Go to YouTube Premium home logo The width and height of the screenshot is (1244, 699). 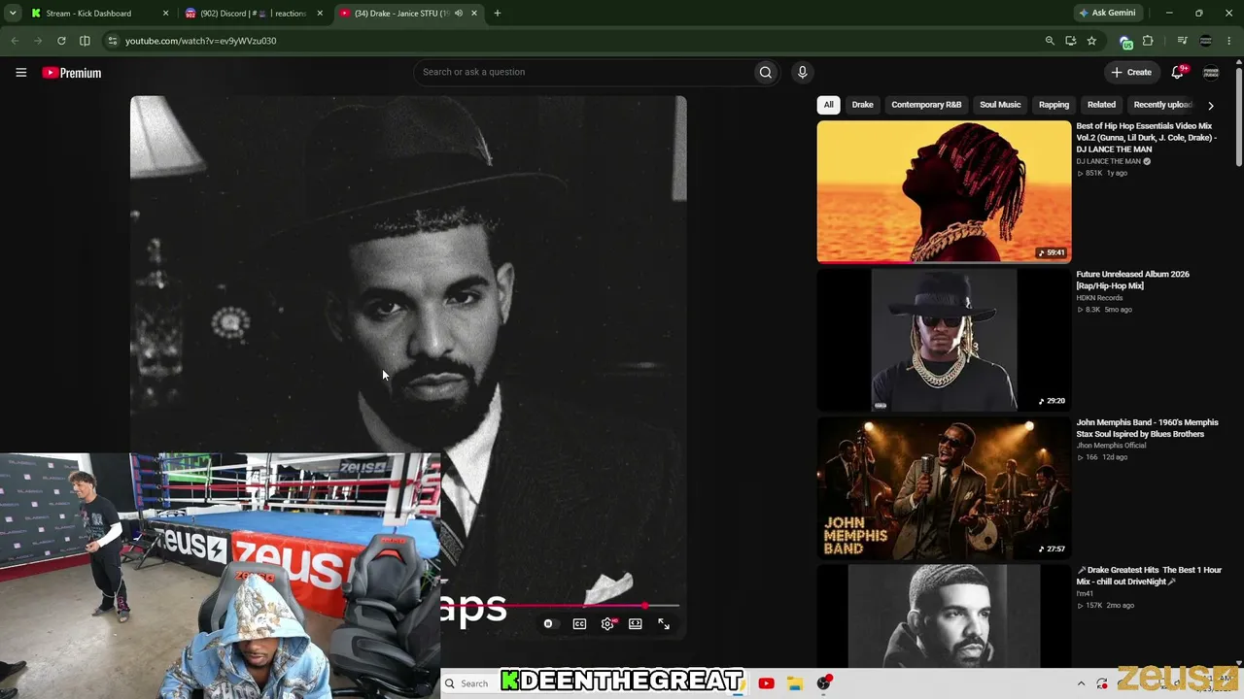(x=72, y=73)
